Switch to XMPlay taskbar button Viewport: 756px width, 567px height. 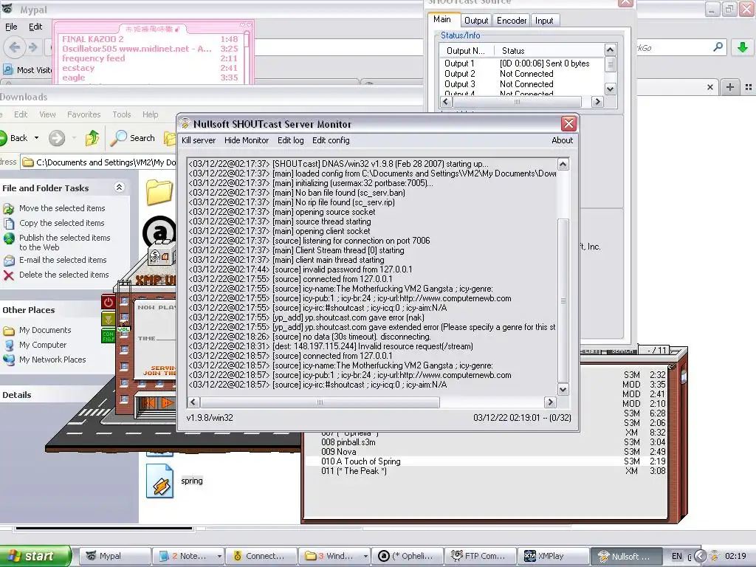coord(554,556)
